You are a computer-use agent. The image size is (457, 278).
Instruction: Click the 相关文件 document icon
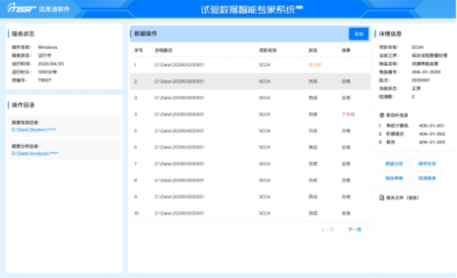pyautogui.click(x=382, y=198)
